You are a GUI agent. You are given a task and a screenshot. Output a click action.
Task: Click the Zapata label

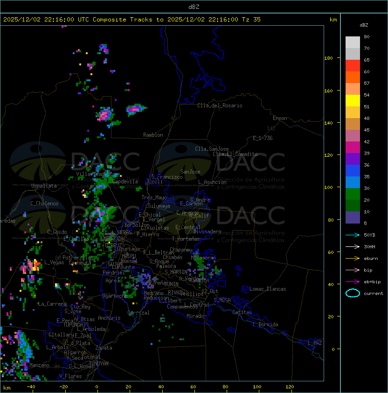tap(104, 348)
